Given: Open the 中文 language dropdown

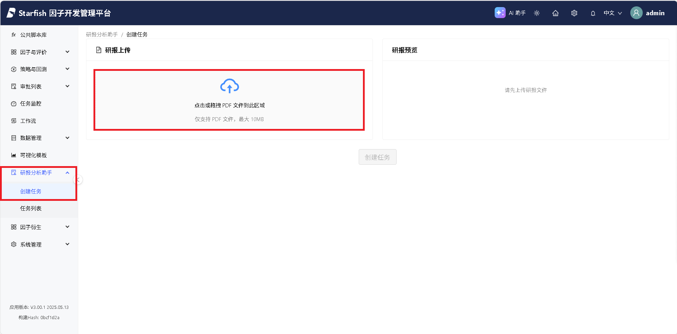Looking at the screenshot, I should click(x=613, y=13).
